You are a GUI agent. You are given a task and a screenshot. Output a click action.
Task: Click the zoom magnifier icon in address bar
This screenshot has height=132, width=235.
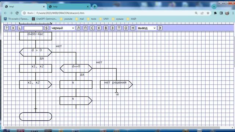pyautogui.click(x=196, y=13)
